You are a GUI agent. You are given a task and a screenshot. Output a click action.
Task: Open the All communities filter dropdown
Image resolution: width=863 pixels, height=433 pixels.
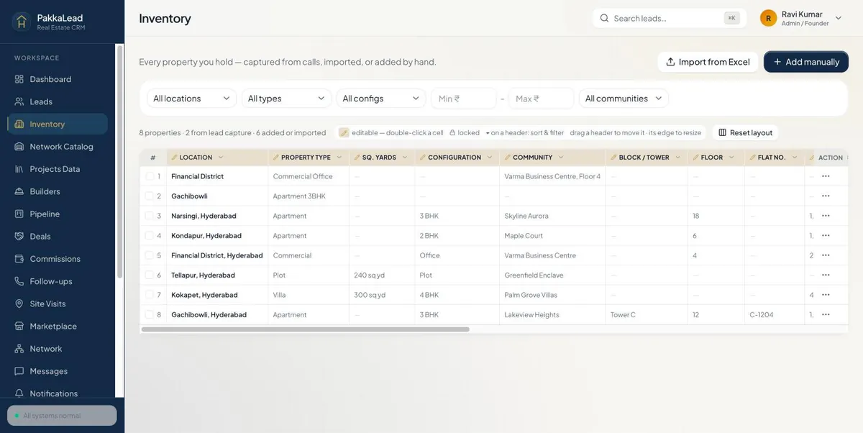[624, 99]
